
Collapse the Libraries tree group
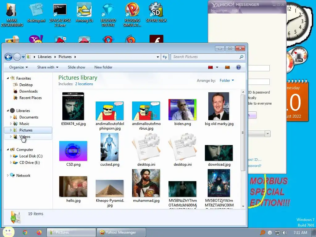(x=8, y=110)
